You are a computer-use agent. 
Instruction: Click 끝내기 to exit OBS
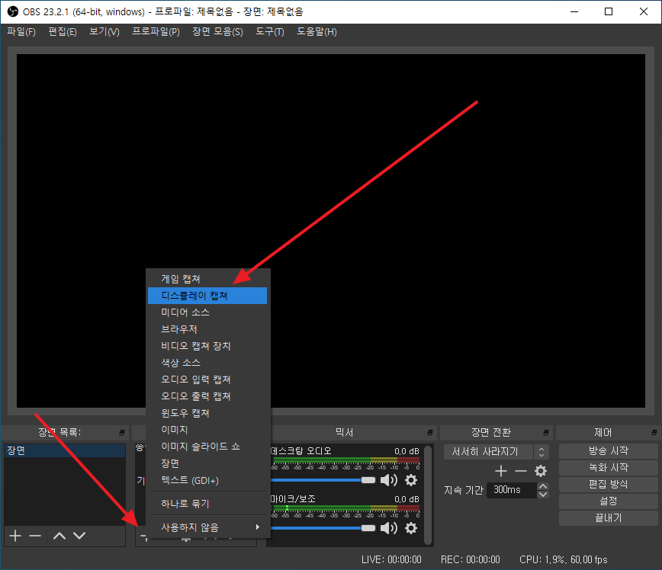tap(609, 518)
